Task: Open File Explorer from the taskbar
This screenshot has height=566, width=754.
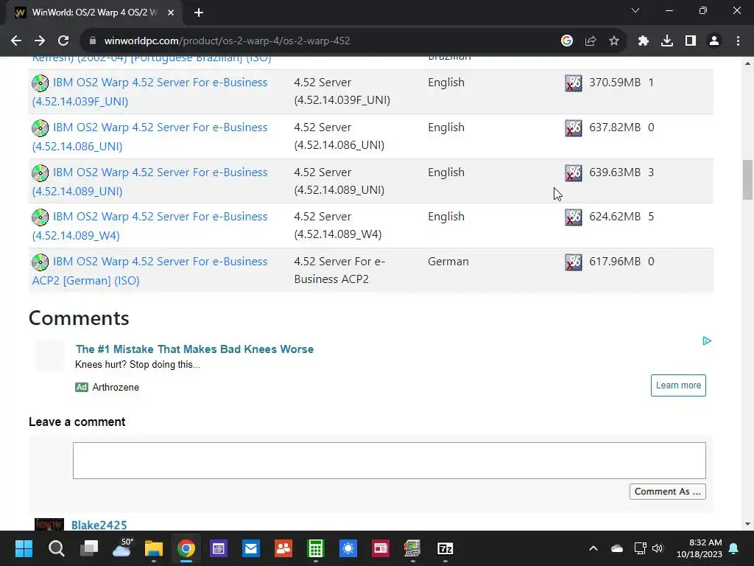Action: point(154,548)
